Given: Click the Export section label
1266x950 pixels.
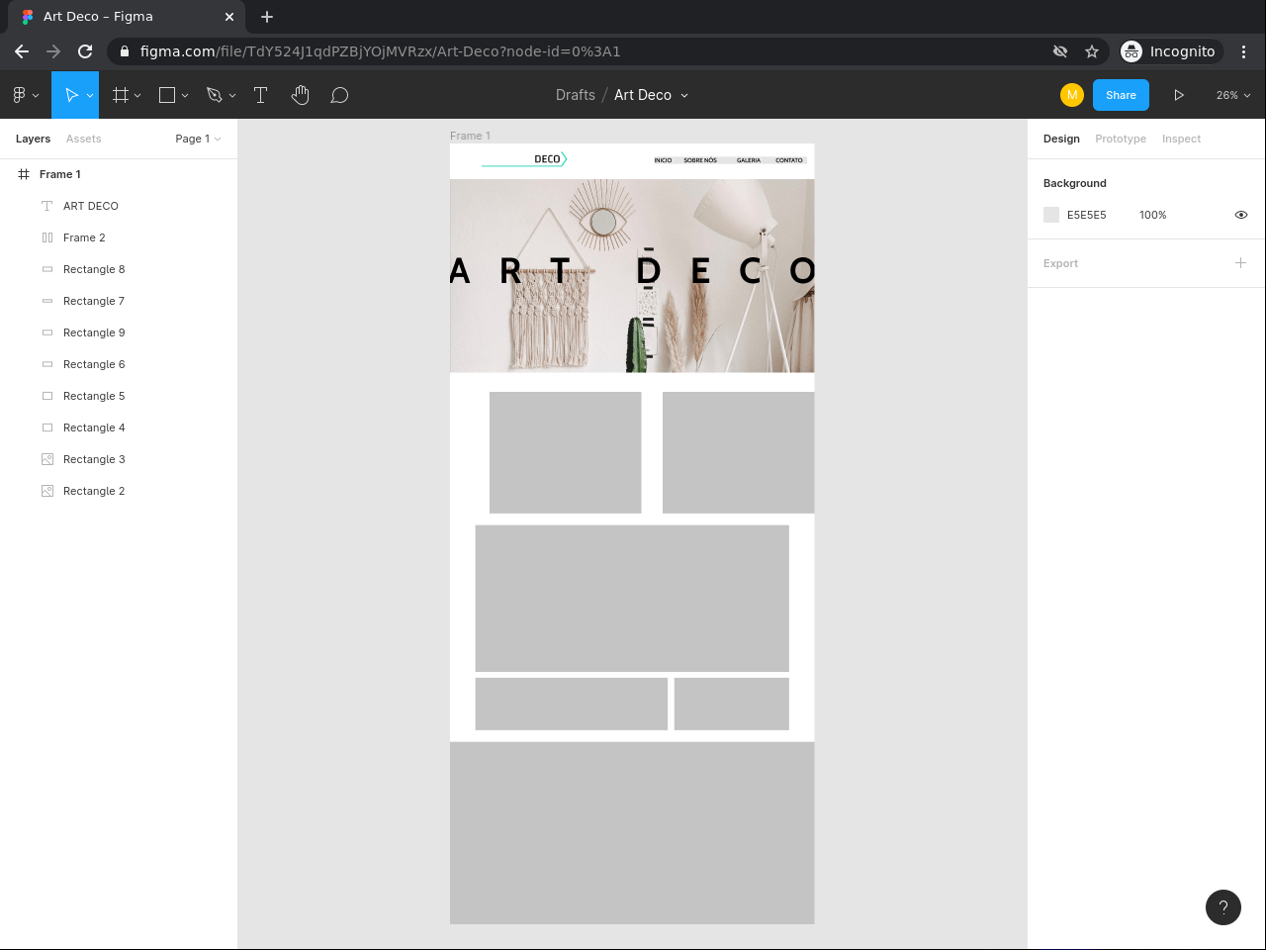Looking at the screenshot, I should tap(1060, 263).
